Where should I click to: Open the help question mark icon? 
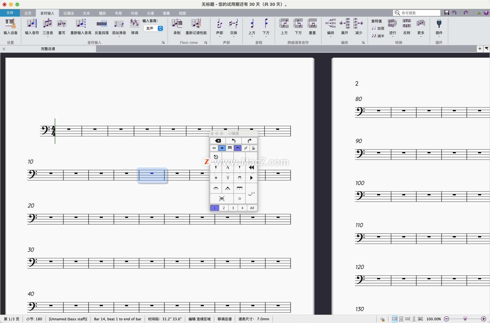click(486, 13)
